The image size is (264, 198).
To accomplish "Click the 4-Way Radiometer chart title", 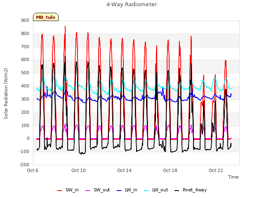I will [132, 5].
